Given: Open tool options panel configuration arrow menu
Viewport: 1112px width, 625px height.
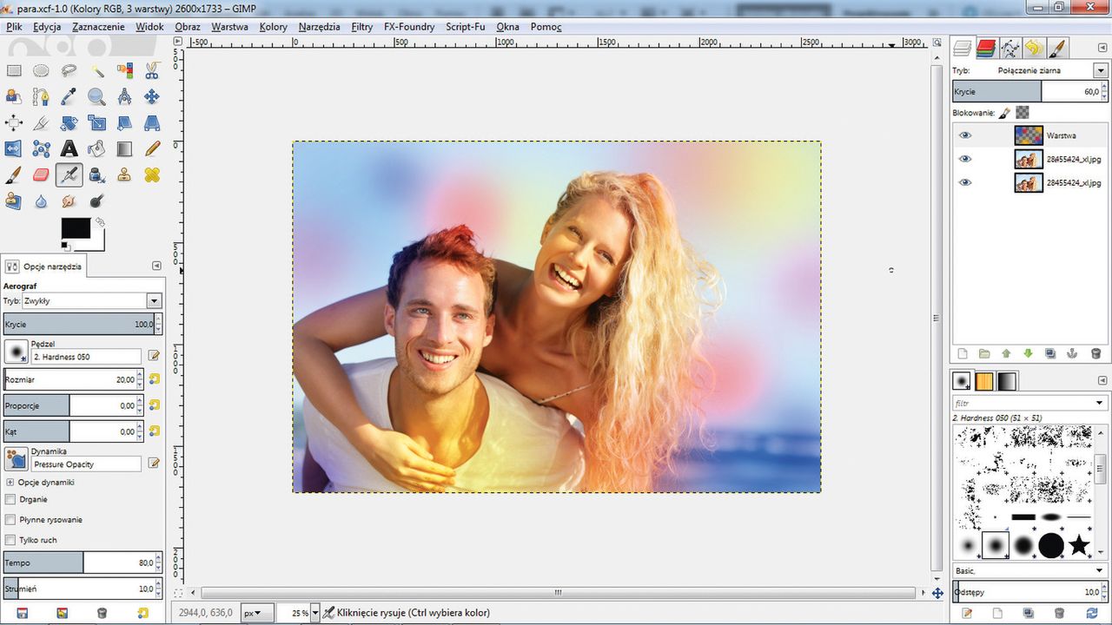Looking at the screenshot, I should point(156,266).
